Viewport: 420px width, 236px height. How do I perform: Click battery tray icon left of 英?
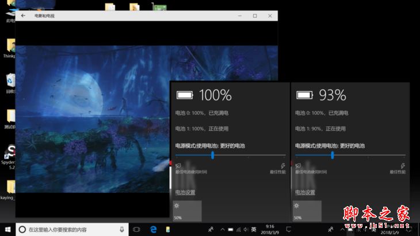(231, 230)
